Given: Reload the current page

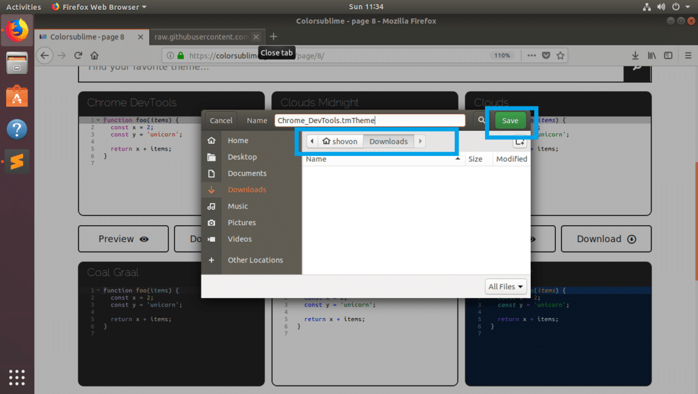Looking at the screenshot, I should click(78, 56).
